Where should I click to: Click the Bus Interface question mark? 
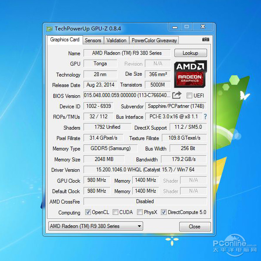(x=205, y=117)
